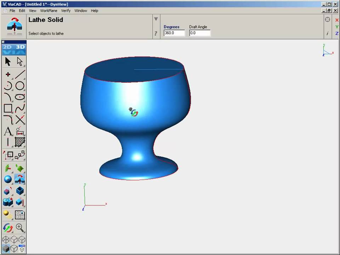Open the path edit points tool
The height and width of the screenshot is (255, 340).
click(x=20, y=155)
